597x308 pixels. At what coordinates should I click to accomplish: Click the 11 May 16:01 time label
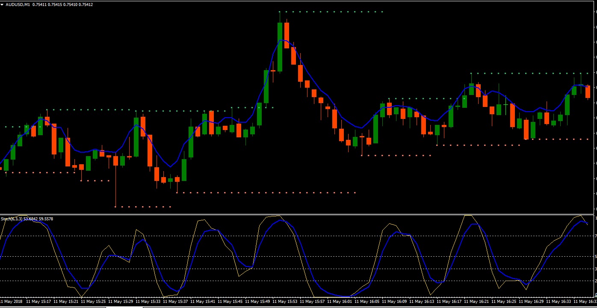[340, 302]
